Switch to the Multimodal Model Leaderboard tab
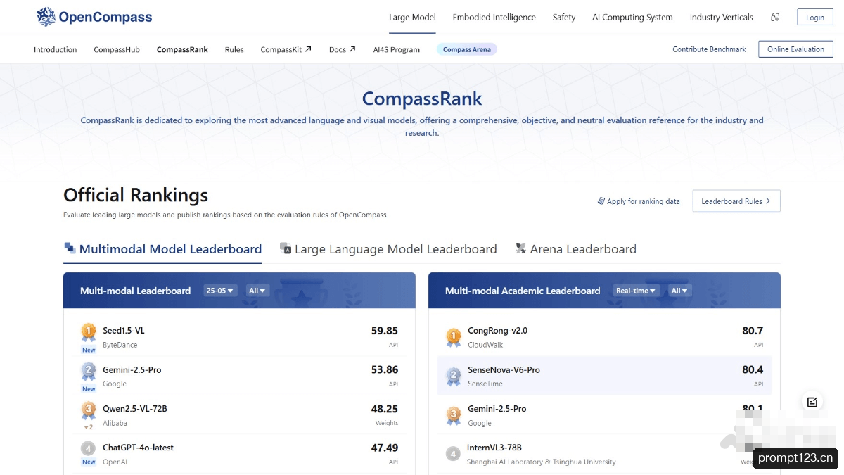Screen dimensions: 844x475 (x=162, y=249)
